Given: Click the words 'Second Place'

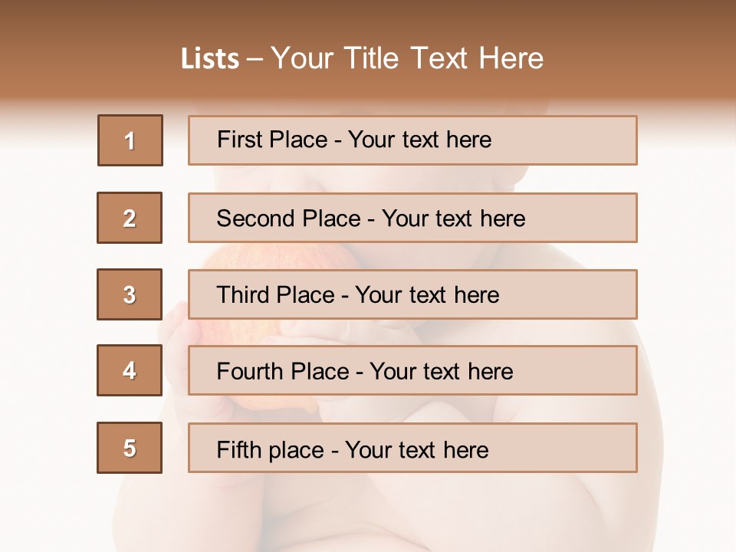Looking at the screenshot, I should pos(289,219).
